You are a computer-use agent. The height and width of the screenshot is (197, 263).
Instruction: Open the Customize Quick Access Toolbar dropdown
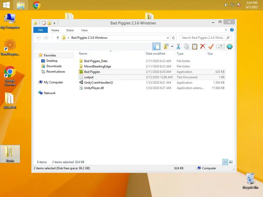click(54, 23)
